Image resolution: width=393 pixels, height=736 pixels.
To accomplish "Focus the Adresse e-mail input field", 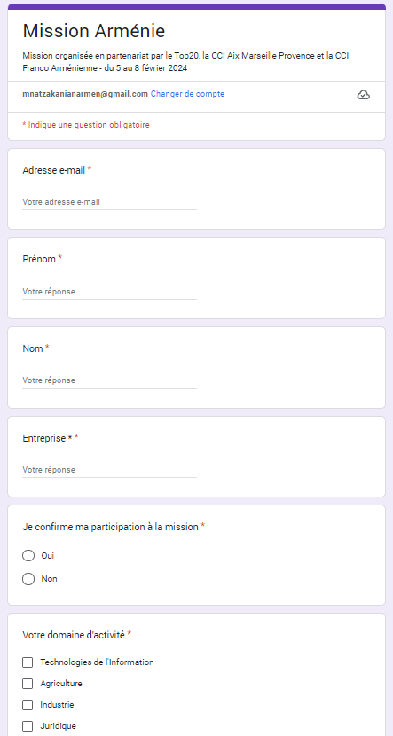I will (109, 202).
